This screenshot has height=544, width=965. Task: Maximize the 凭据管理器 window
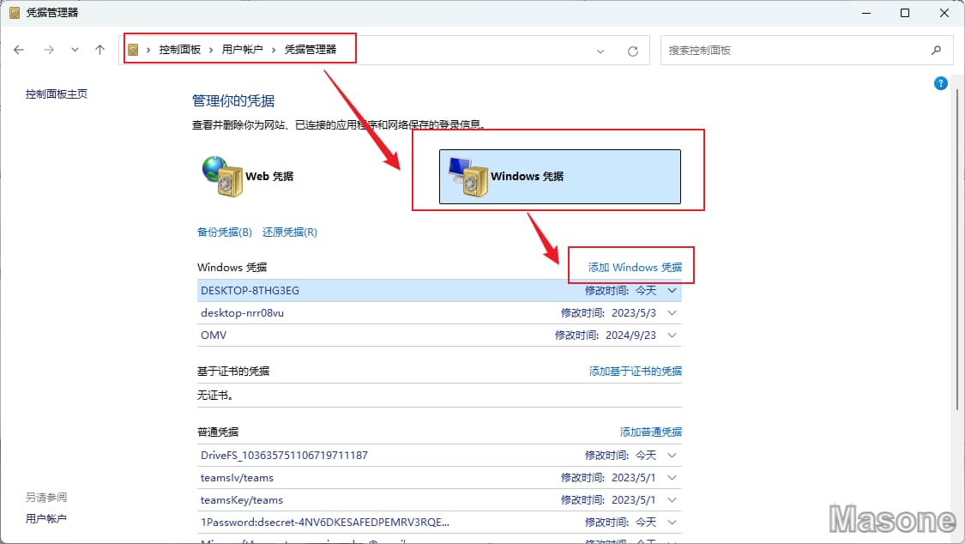tap(905, 13)
